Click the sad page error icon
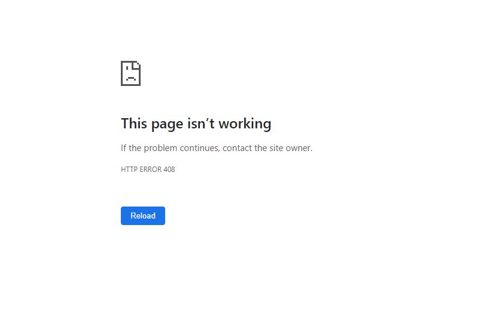Screen dimensions: 502x314 click(130, 73)
